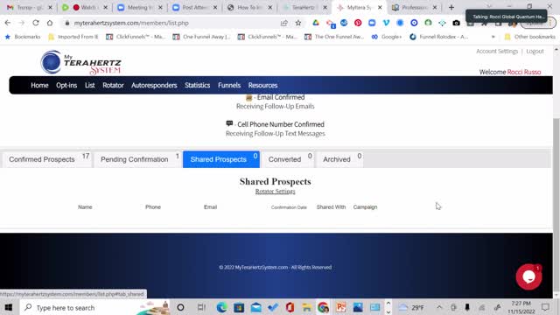Open the Zoom extension icon in toolbar
The height and width of the screenshot is (315, 560).
372,23
